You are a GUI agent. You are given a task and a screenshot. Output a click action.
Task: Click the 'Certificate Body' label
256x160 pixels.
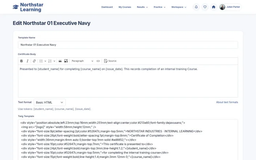point(27,54)
